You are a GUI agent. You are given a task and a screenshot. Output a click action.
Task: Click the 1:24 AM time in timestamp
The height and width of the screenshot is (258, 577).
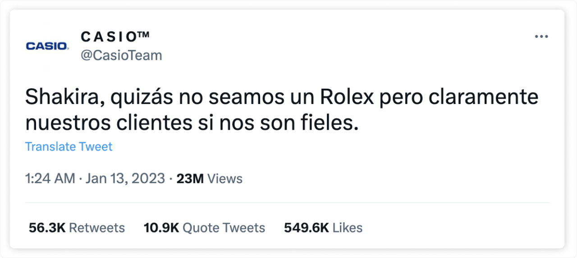coord(50,179)
